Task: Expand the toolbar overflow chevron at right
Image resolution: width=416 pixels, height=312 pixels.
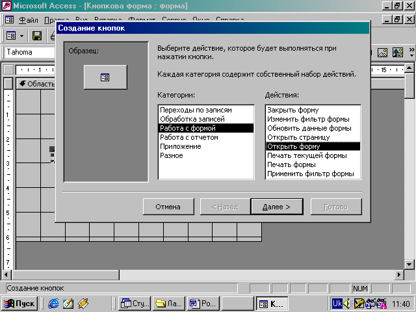Action: click(x=411, y=52)
